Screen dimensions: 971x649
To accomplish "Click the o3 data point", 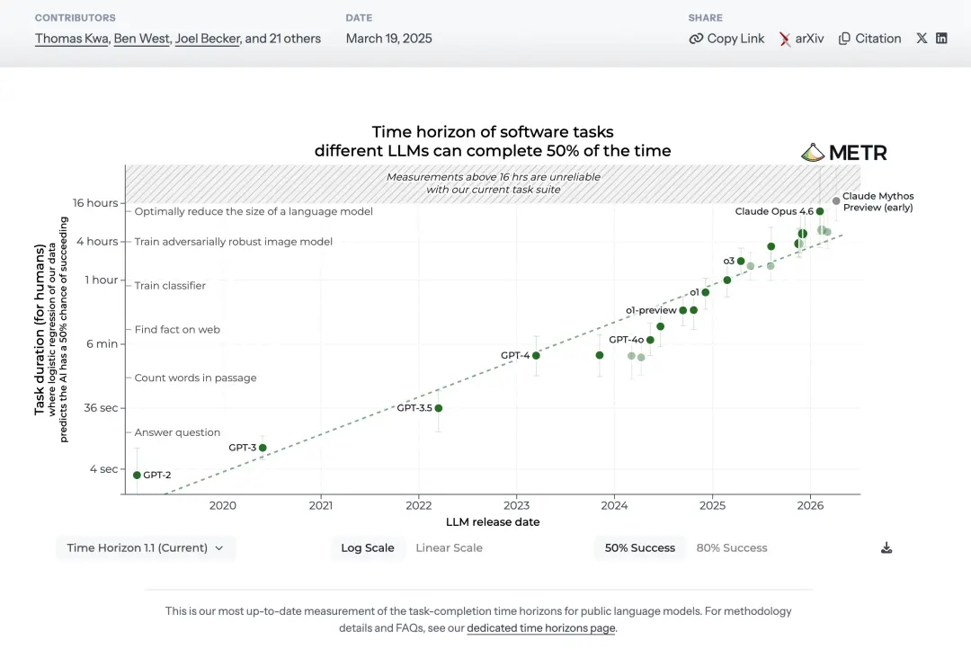I will (741, 261).
